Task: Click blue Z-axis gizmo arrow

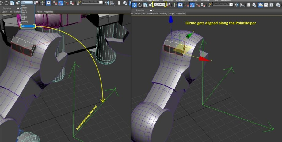Action: click(171, 19)
